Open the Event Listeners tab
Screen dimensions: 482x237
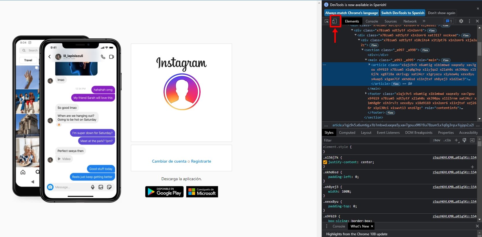[x=388, y=133]
